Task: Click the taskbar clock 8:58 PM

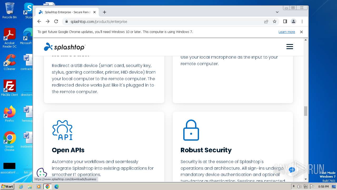Action: (323, 187)
